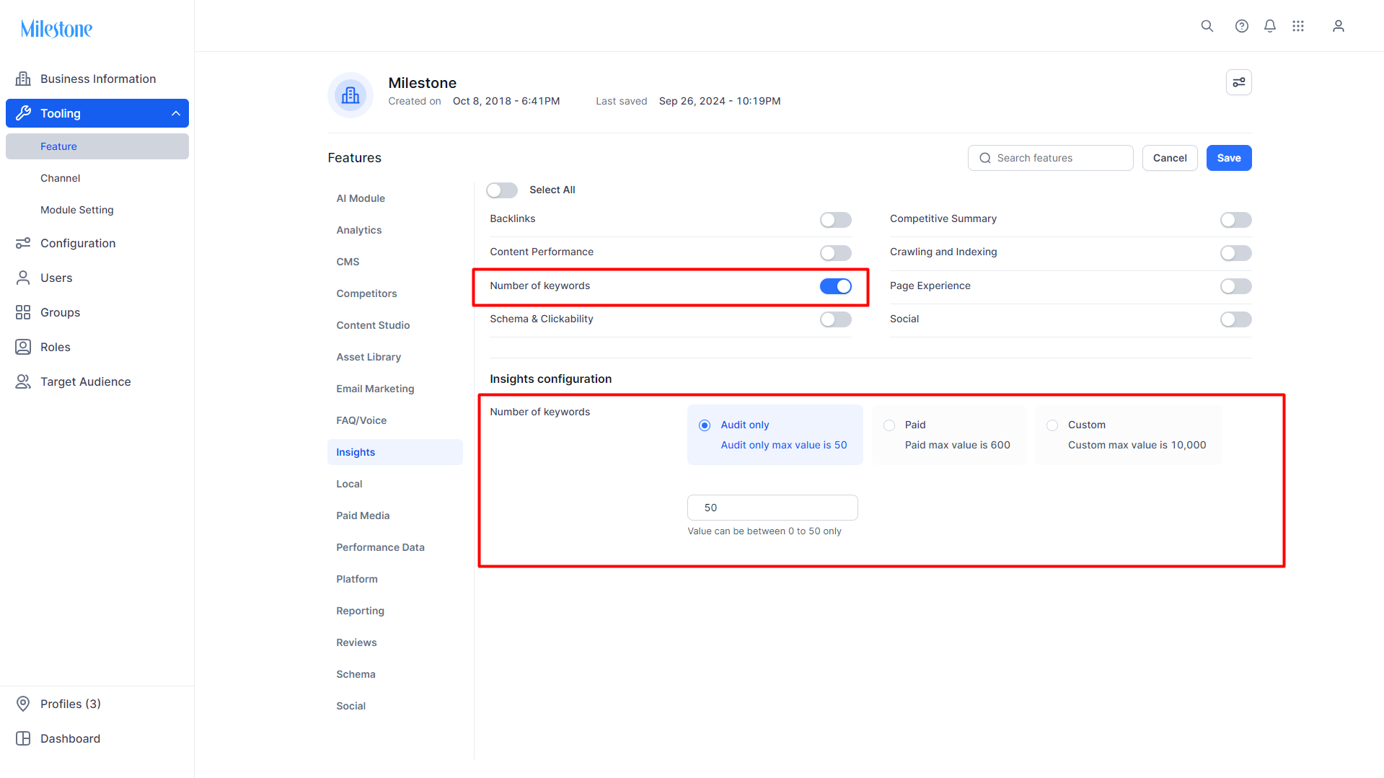Open the Module Setting submenu item

click(97, 210)
